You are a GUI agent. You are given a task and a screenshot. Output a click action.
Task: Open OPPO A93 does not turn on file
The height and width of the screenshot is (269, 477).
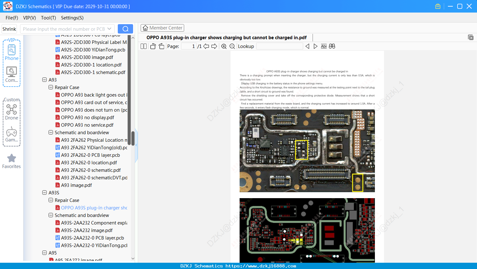[x=91, y=110]
